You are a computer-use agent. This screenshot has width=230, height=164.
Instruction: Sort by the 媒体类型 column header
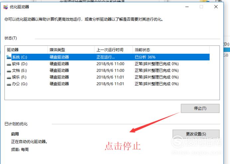[71, 50]
